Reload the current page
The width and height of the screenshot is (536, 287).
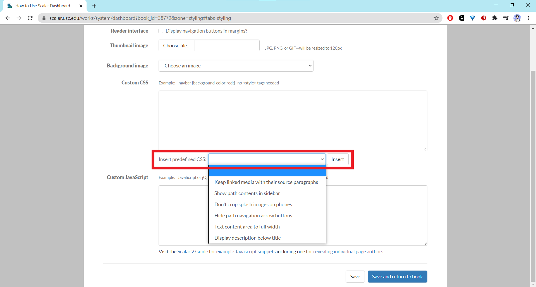30,18
